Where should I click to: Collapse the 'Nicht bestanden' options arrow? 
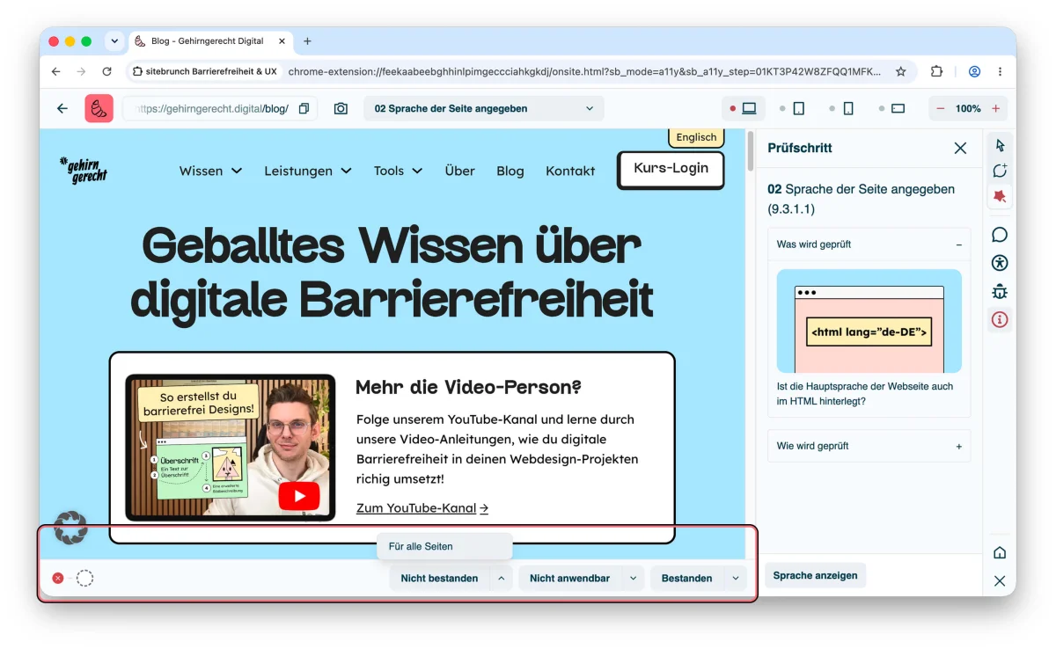[501, 578]
